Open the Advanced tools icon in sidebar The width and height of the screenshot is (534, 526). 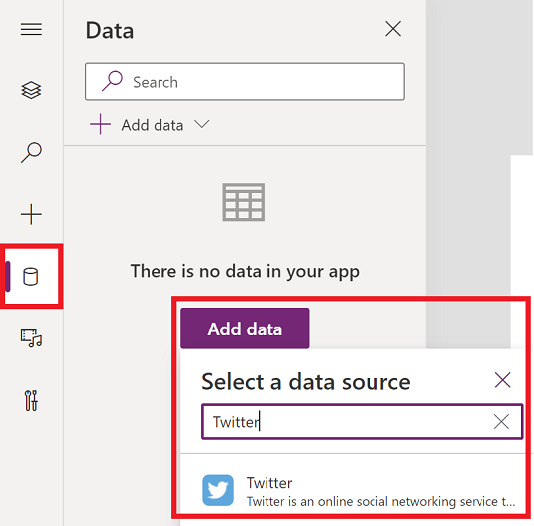tap(31, 401)
